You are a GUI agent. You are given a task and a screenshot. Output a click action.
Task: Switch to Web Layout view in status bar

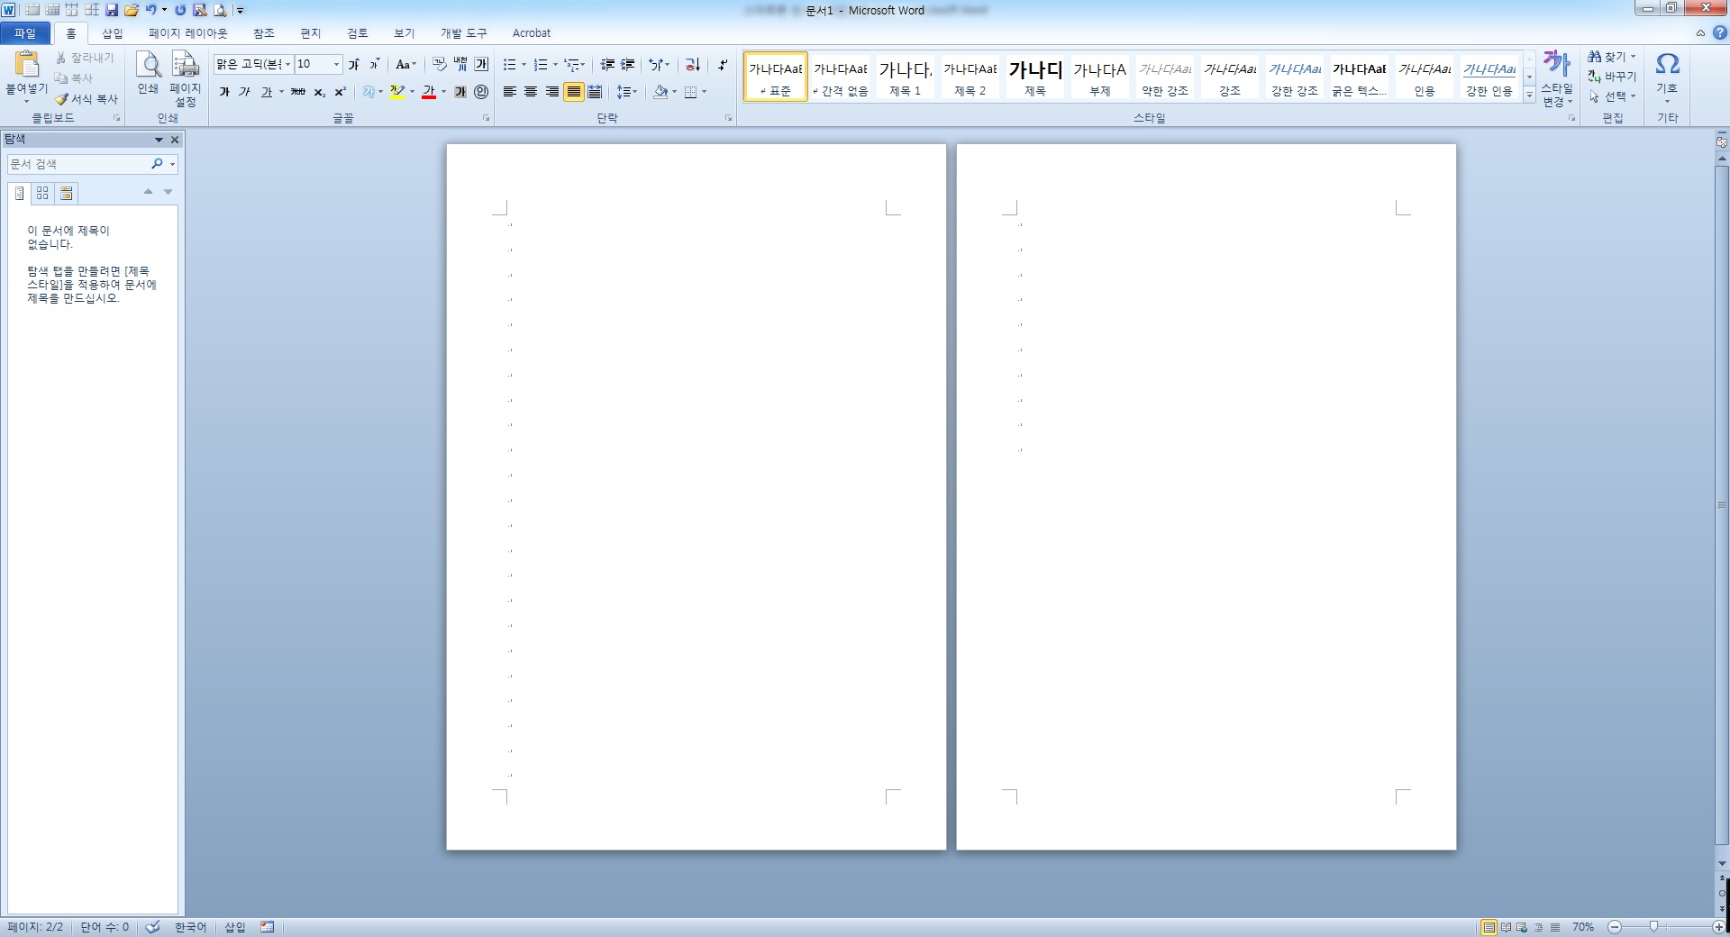point(1522,927)
